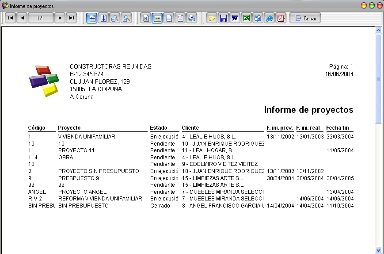
Task: Toggle the picture display button
Action: [157, 18]
